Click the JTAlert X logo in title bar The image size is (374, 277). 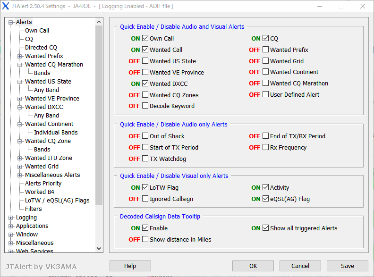pyautogui.click(x=6, y=6)
